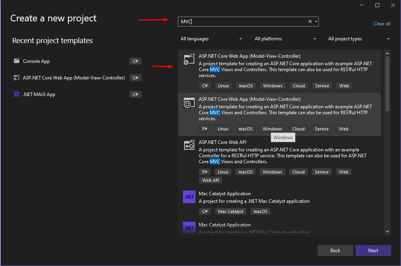Screen dimensions: 401x266
Task: Click the C# tag beside Console App
Action: coord(135,61)
